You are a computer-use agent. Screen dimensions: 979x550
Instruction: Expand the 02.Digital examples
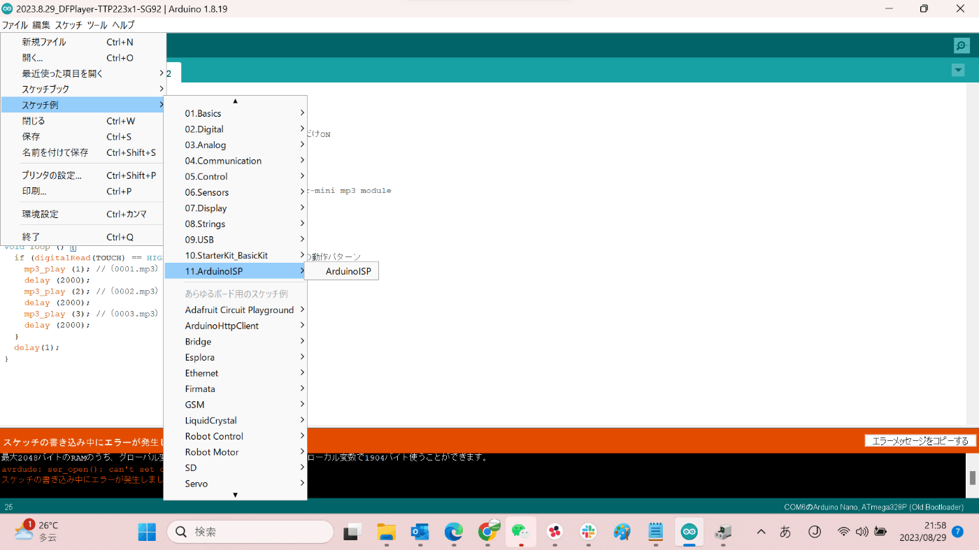235,129
